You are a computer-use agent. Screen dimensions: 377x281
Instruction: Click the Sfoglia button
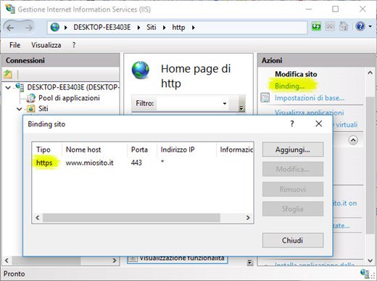(293, 209)
